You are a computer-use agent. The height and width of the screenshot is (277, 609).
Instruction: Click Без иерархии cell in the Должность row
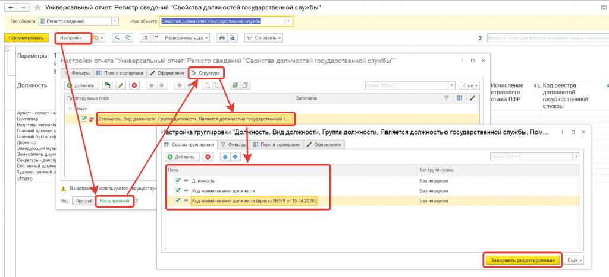click(x=434, y=180)
